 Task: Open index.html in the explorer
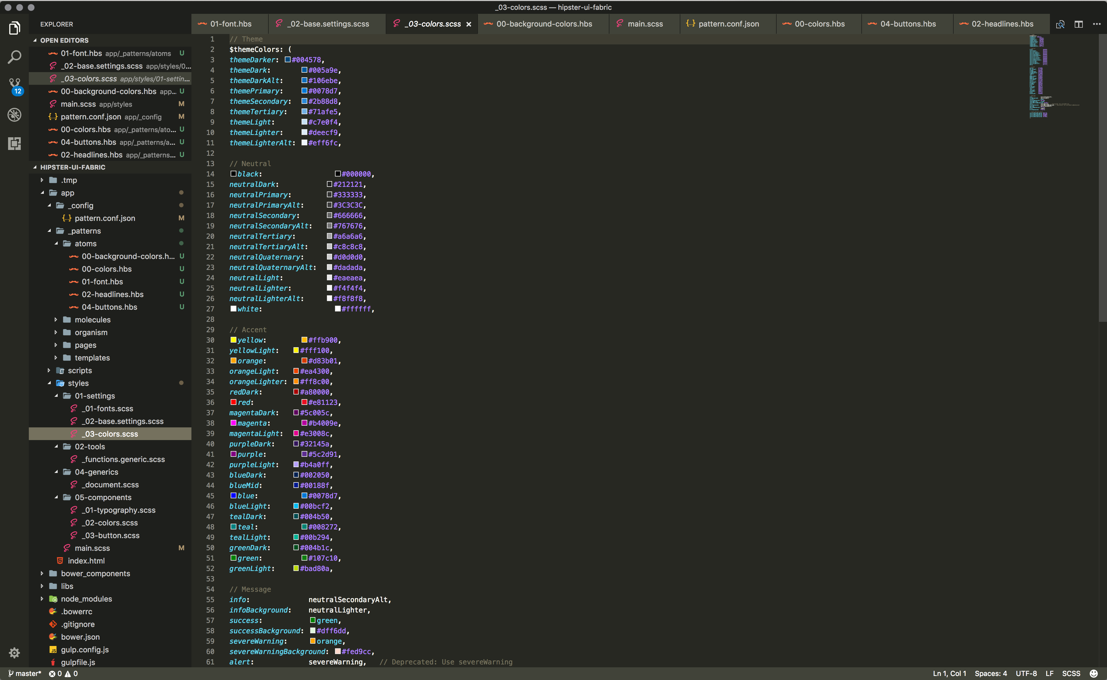[86, 561]
